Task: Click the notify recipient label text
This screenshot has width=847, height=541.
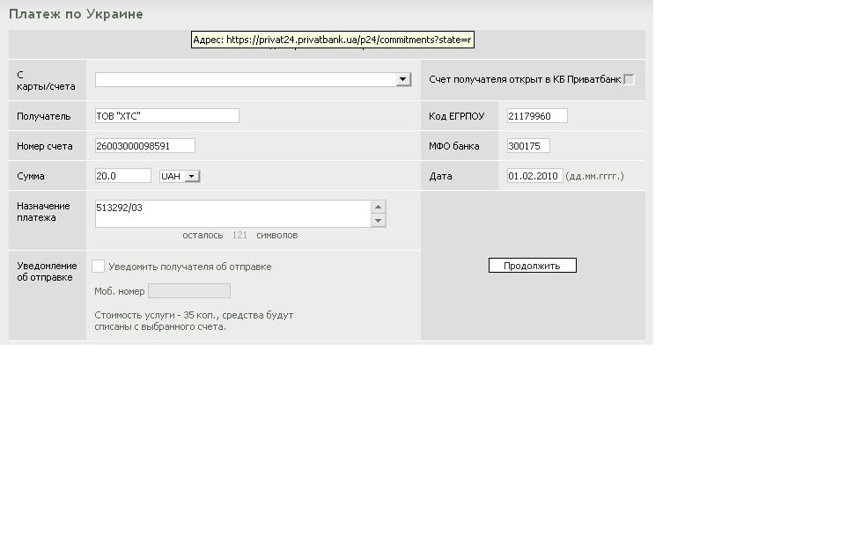Action: coord(189,267)
